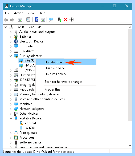Click the Print queues printer icon
The image size is (135, 156).
tap(16, 133)
